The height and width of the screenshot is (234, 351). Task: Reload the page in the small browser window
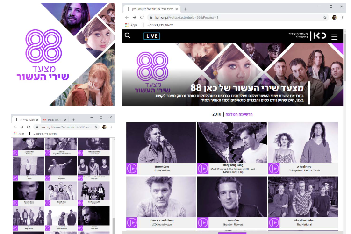29,127
